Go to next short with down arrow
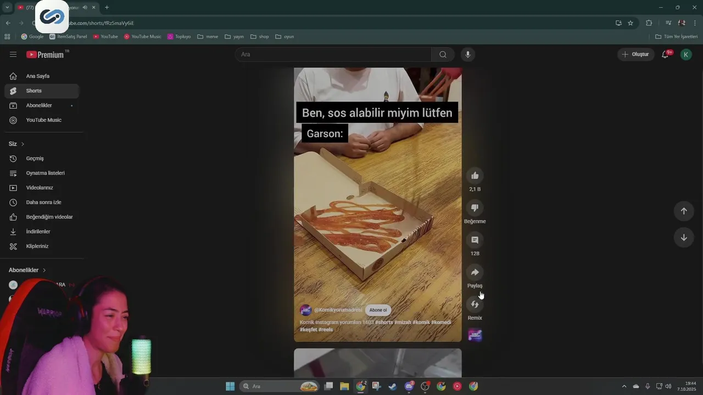 tap(684, 238)
